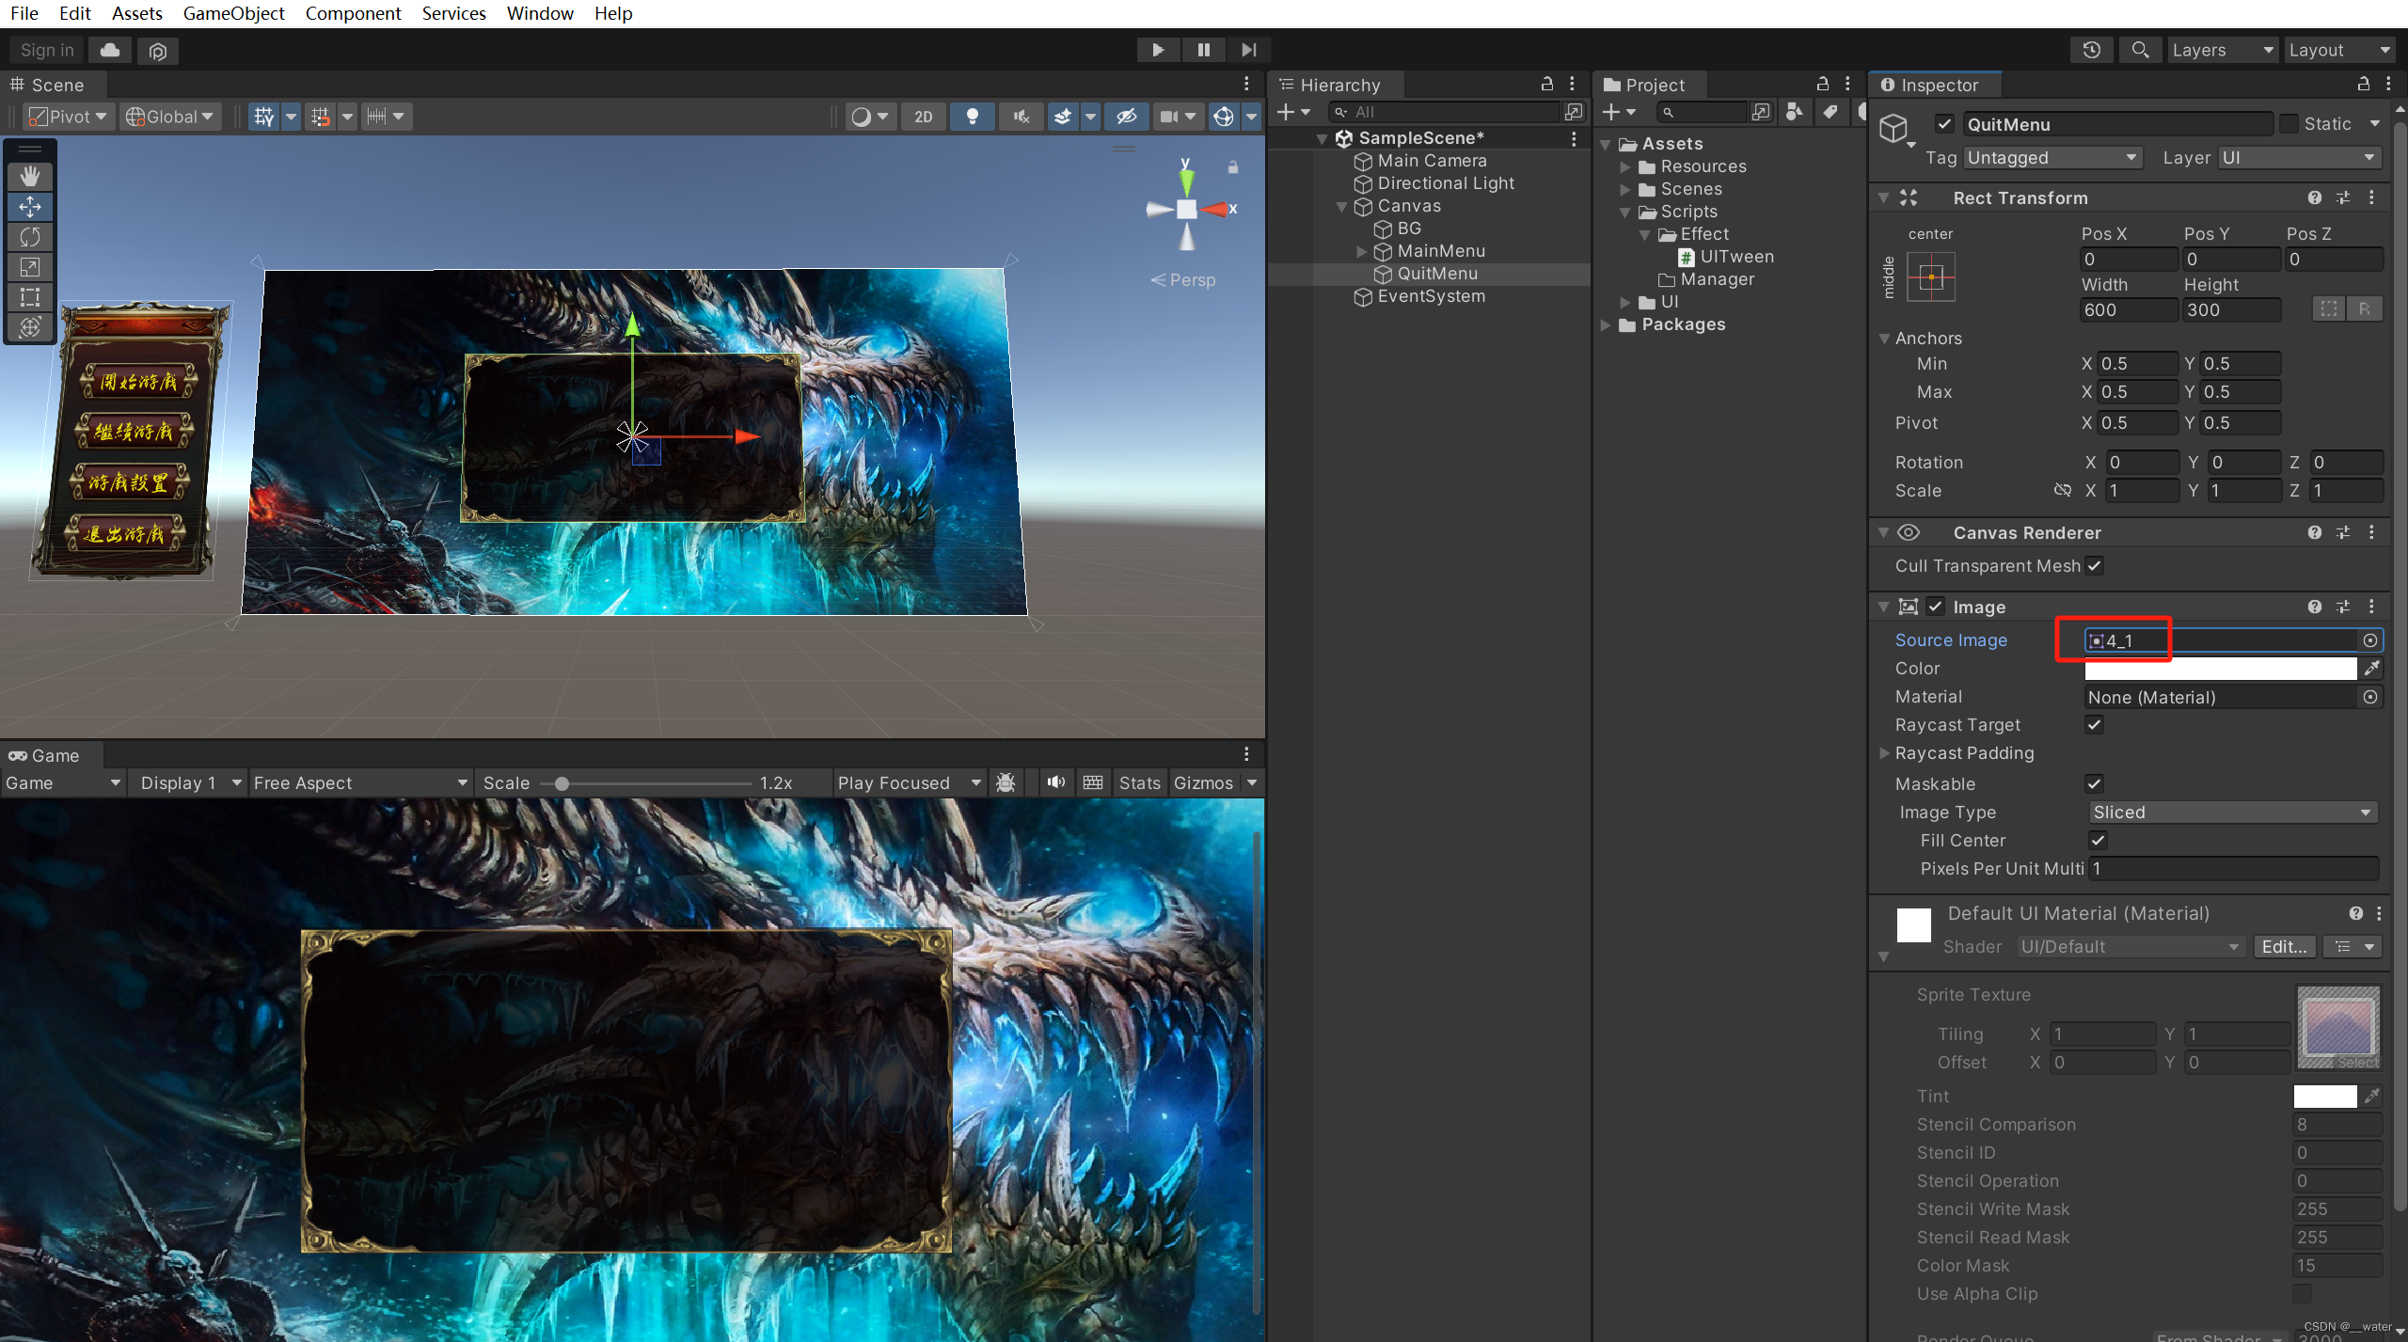Click the Hierarchy lock icon
2408x1342 pixels.
(x=1547, y=84)
